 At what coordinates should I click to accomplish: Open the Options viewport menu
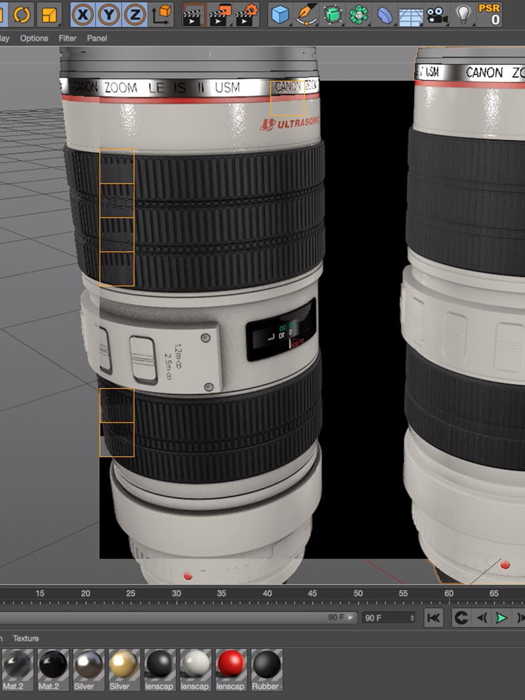(34, 38)
